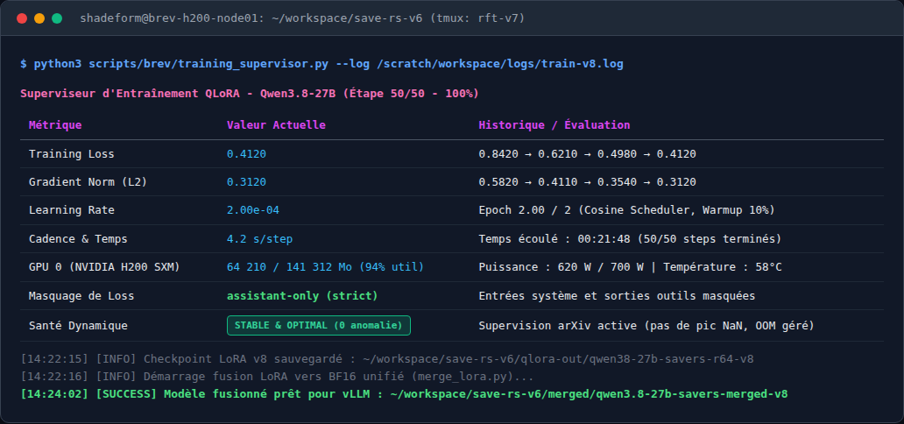
Task: Click the Training Loss value 0.4120
Action: pos(247,154)
